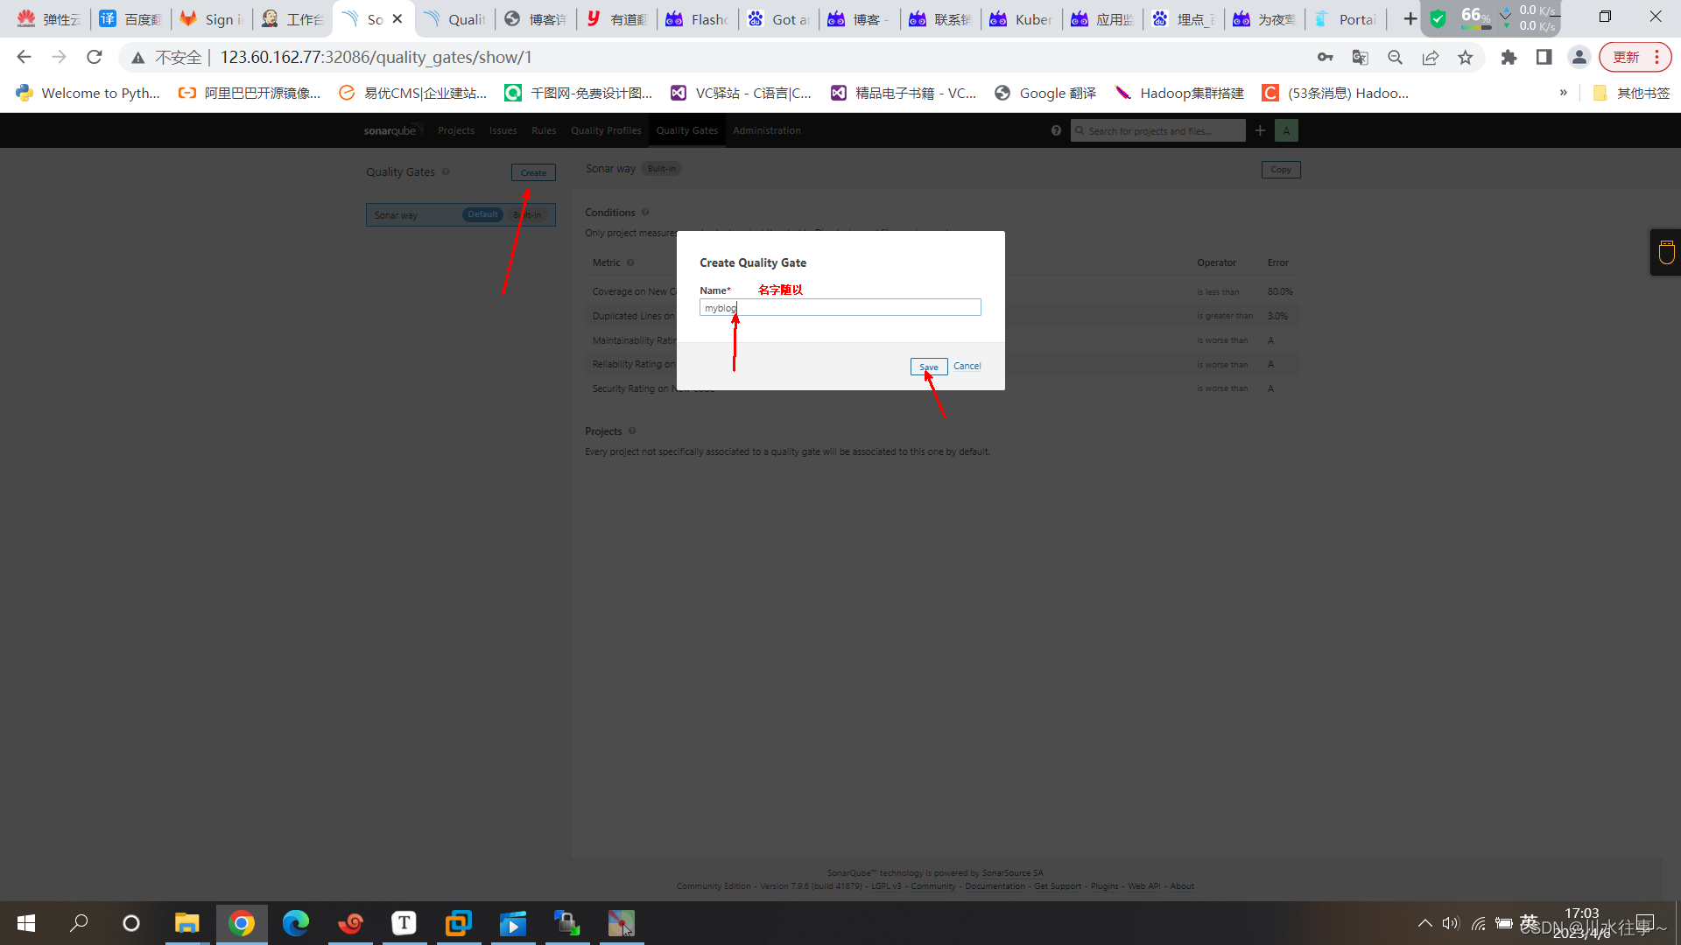Viewport: 1681px width, 945px height.
Task: Expand the hidden bookmarks chevron
Action: (1563, 93)
